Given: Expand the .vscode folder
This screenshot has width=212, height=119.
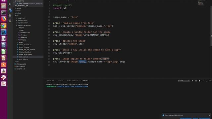Looking at the screenshot, I should [x=19, y=8].
